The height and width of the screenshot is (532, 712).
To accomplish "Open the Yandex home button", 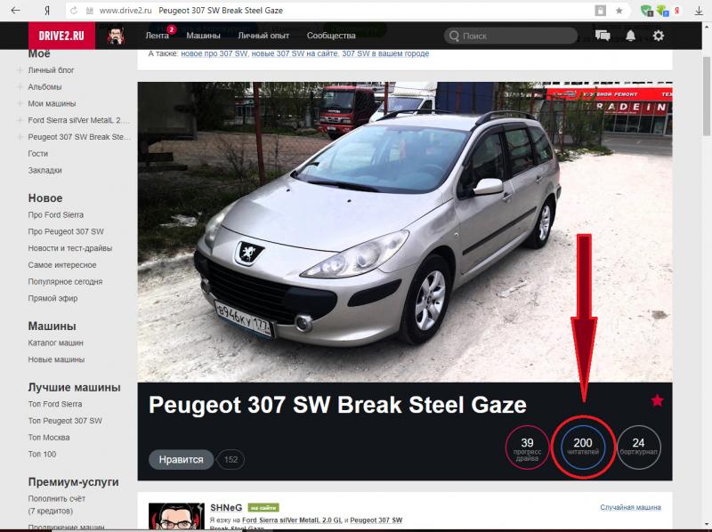I will click(47, 11).
